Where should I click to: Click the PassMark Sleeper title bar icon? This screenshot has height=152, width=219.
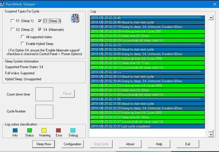[x=3, y=4]
